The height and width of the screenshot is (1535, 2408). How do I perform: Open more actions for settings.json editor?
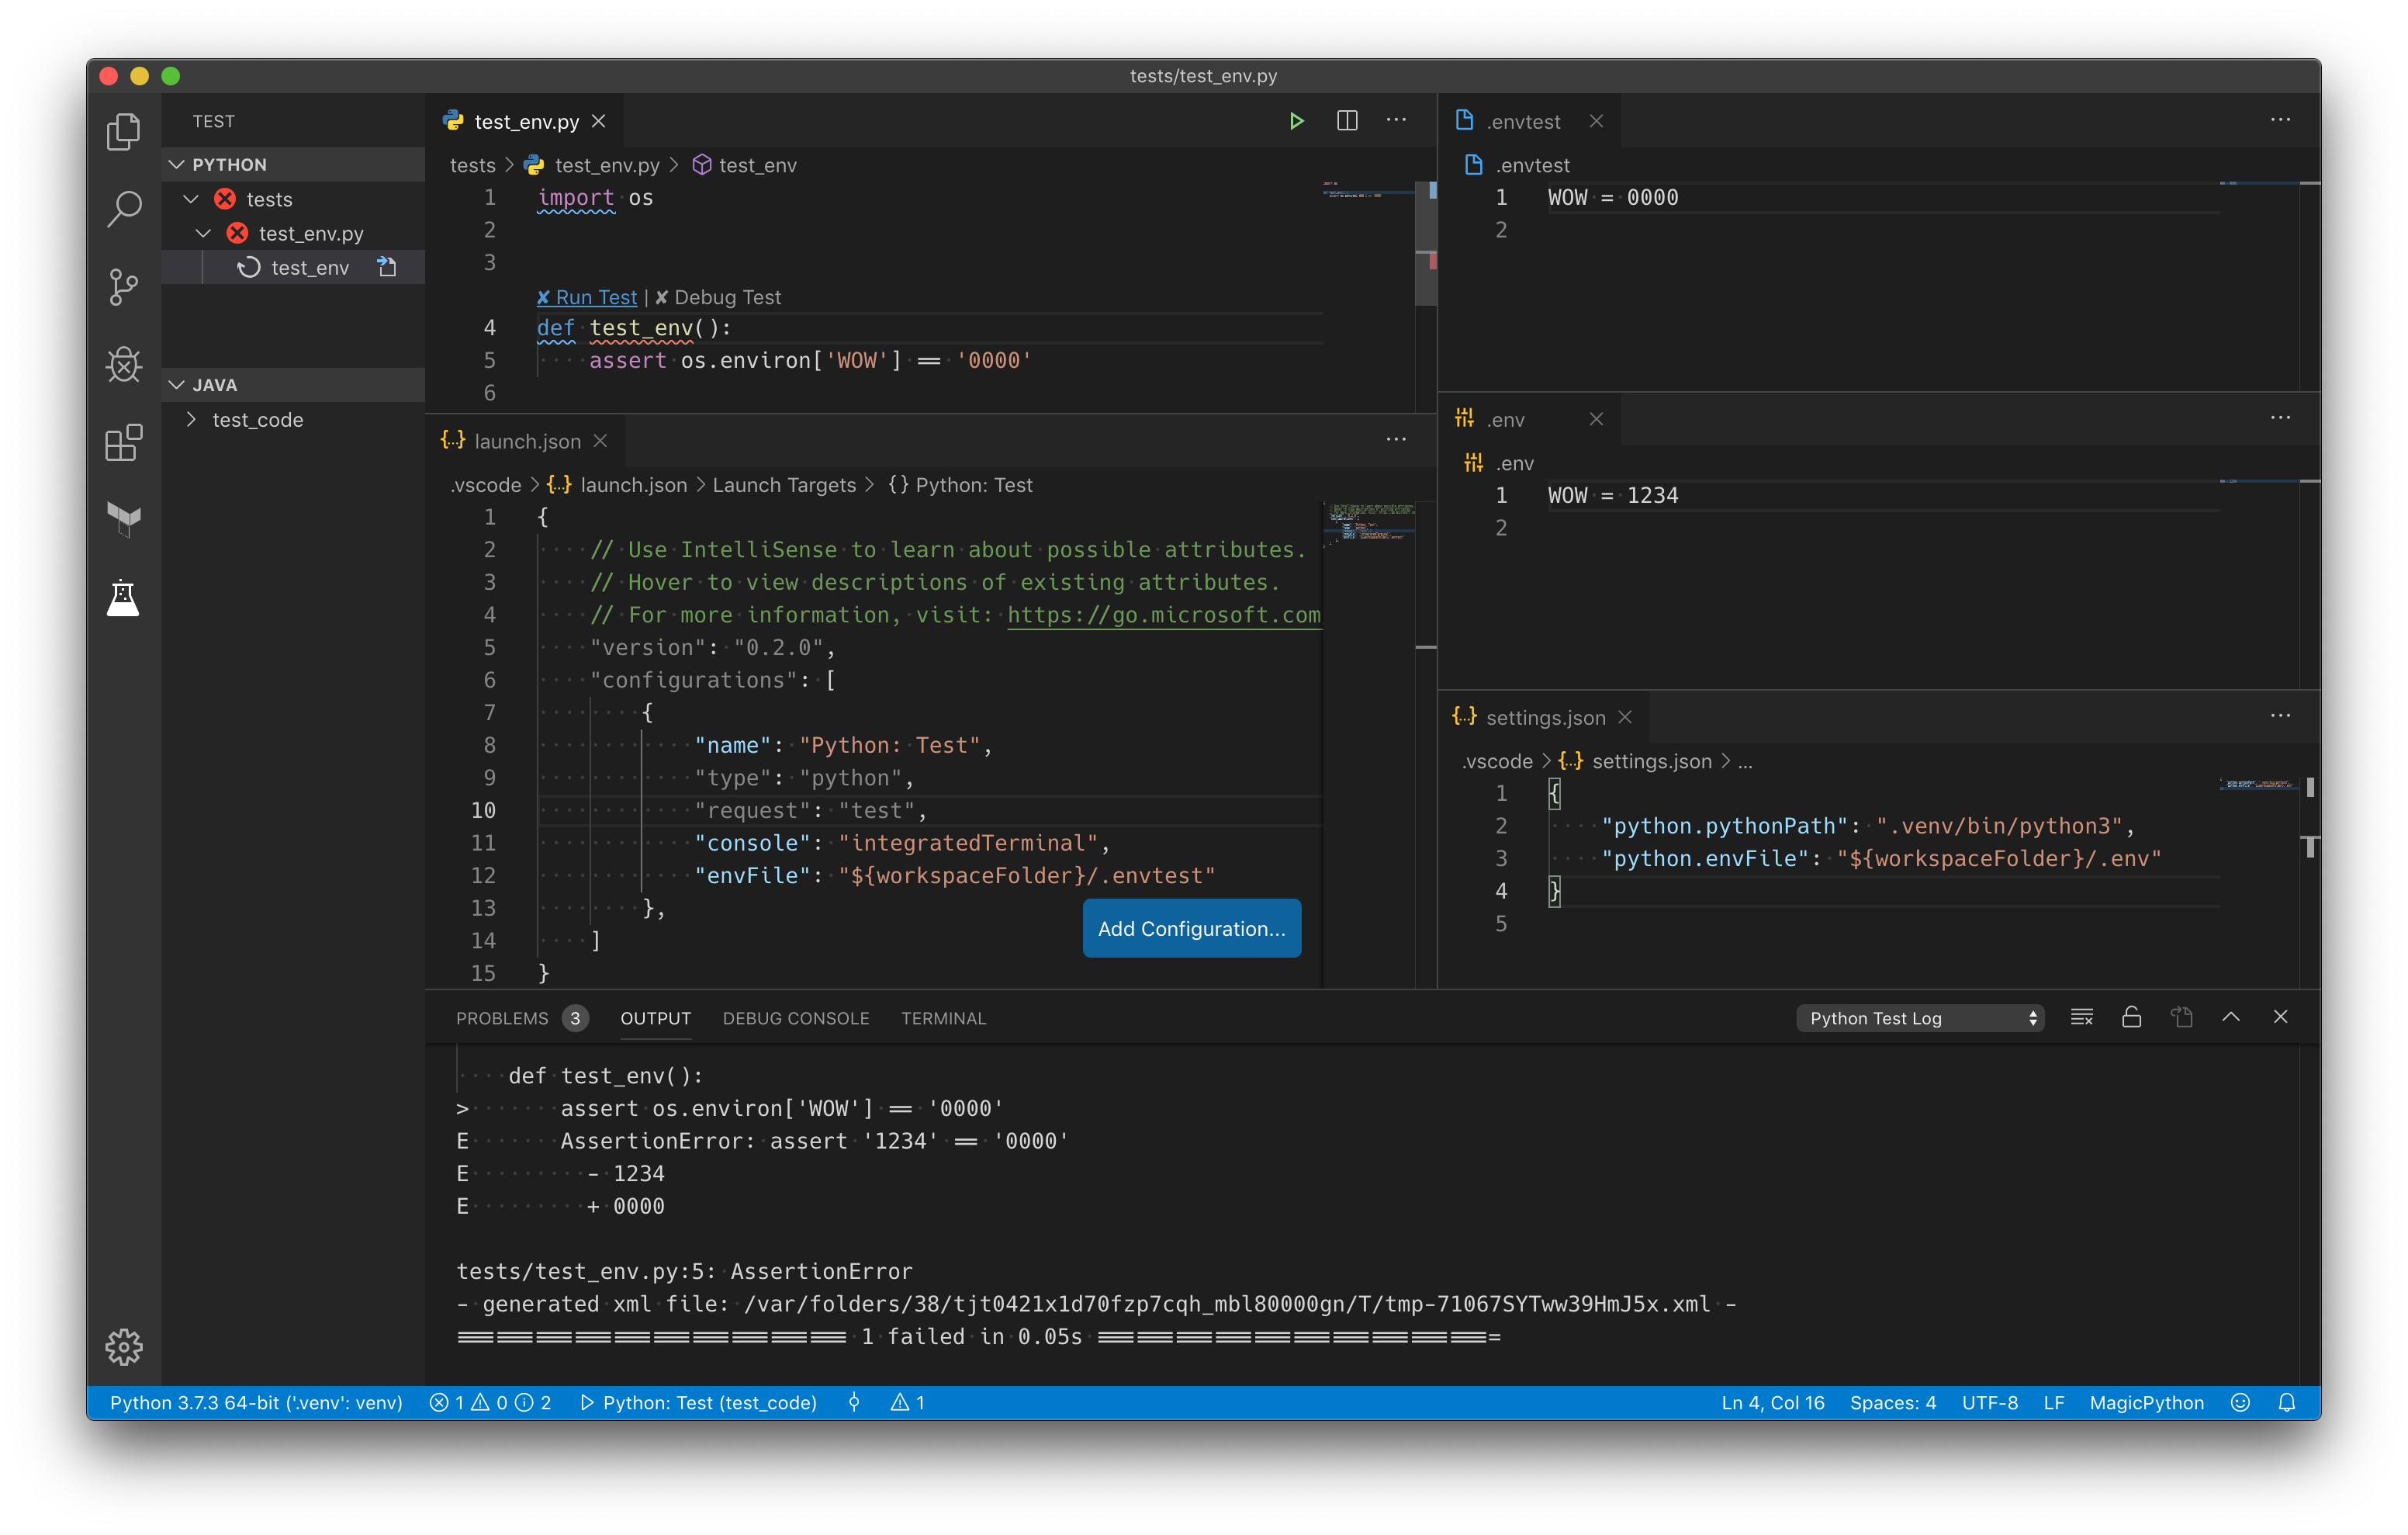(2280, 716)
